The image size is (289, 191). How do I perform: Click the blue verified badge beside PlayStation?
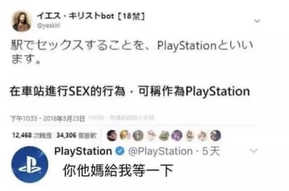pos(120,151)
